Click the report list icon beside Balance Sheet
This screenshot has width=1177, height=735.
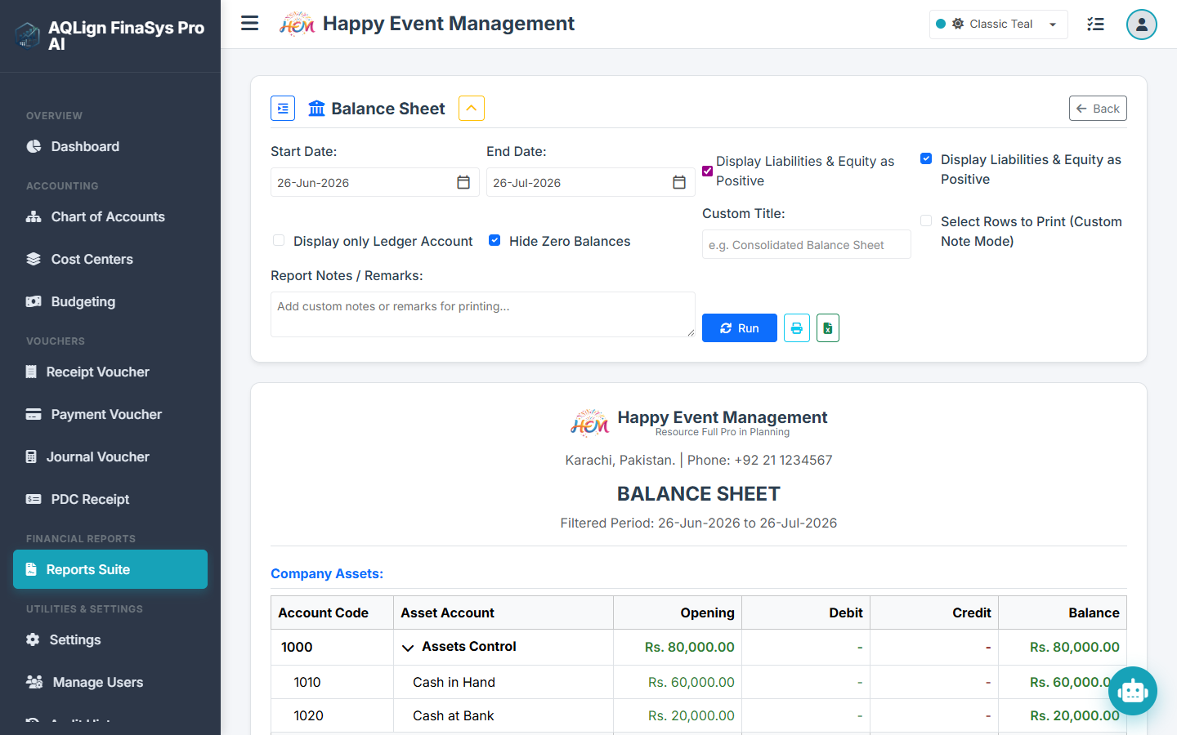point(283,109)
